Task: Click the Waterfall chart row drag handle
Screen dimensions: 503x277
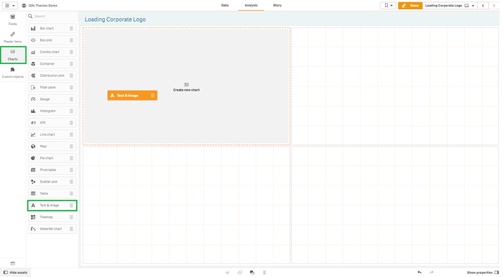Action: point(71,229)
